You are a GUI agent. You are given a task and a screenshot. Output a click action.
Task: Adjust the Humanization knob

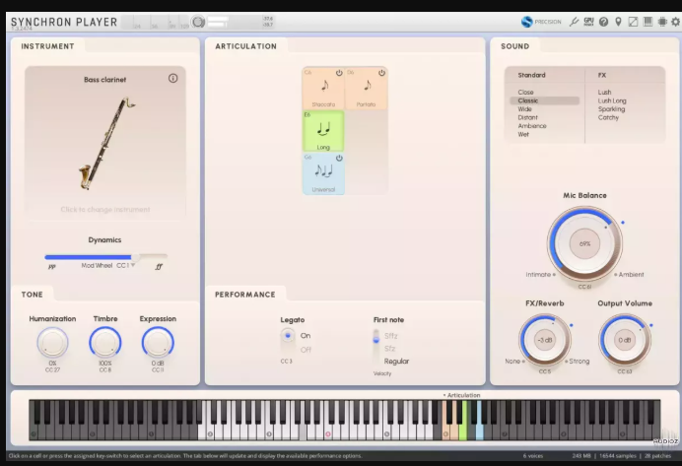click(52, 343)
